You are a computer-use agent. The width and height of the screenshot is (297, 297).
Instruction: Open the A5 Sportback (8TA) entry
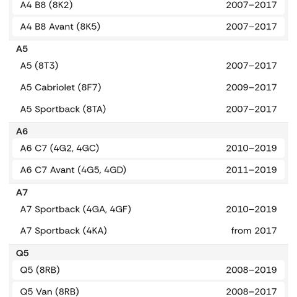(x=148, y=109)
